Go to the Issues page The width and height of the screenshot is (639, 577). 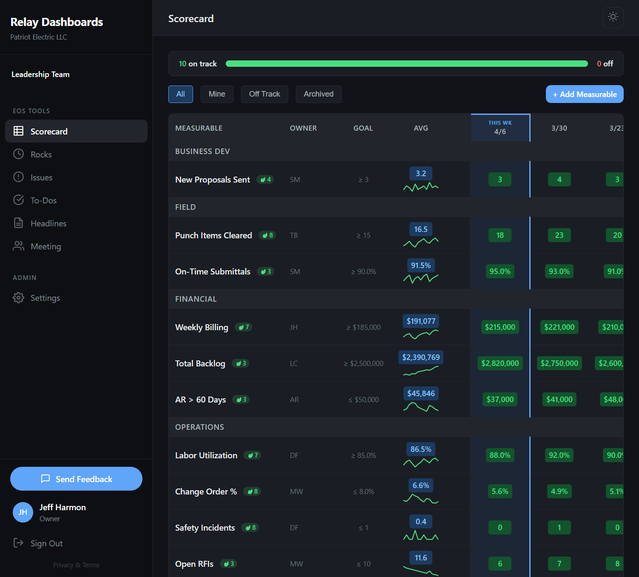click(76, 177)
